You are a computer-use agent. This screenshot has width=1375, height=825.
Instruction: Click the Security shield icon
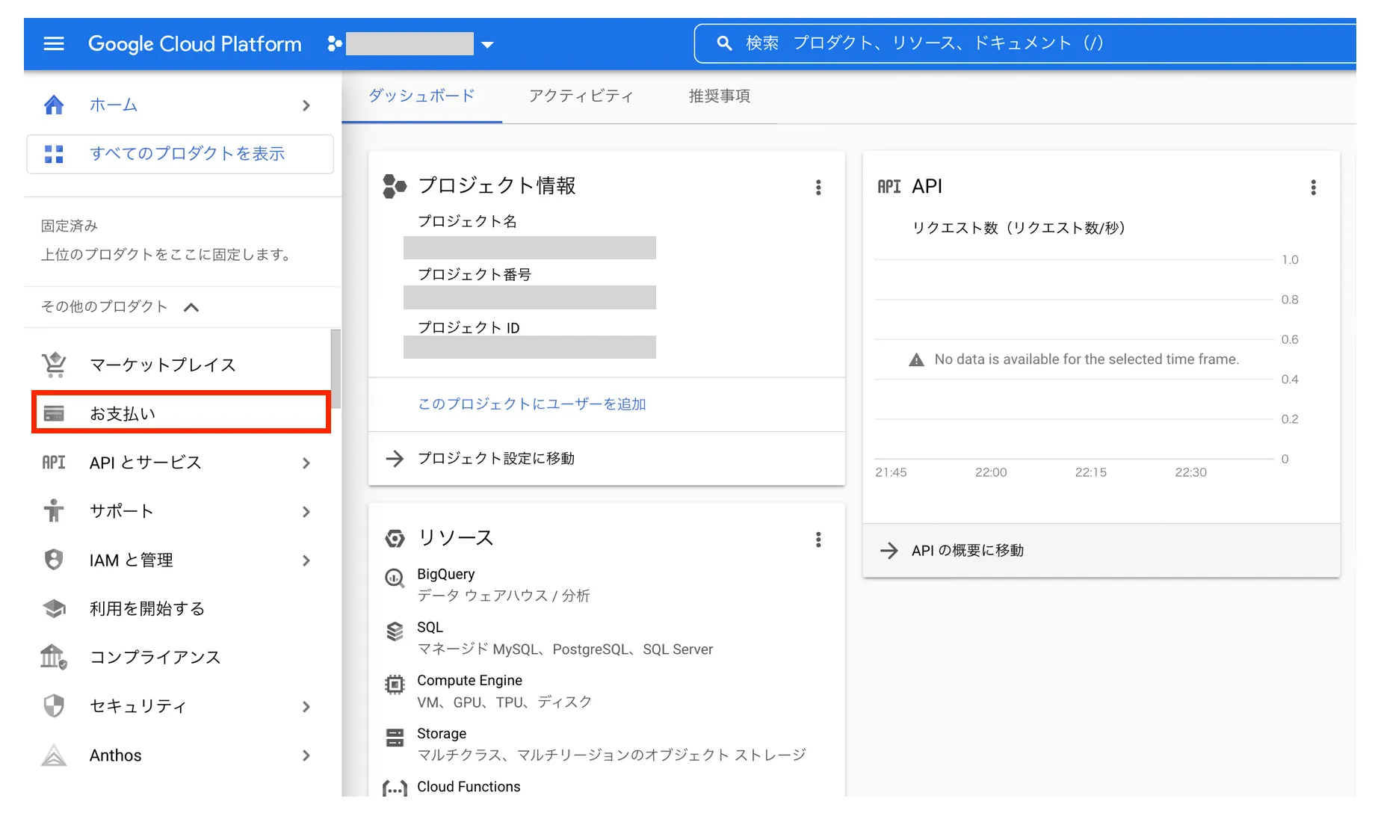pyautogui.click(x=54, y=706)
